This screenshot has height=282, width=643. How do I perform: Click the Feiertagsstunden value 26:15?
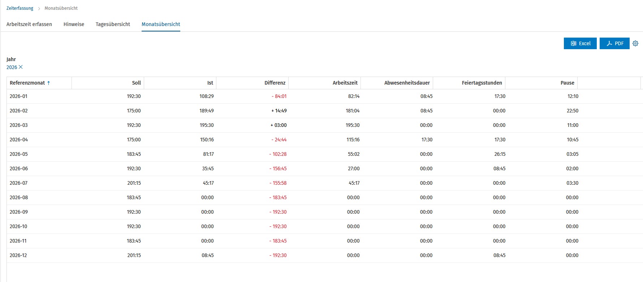(x=500, y=154)
